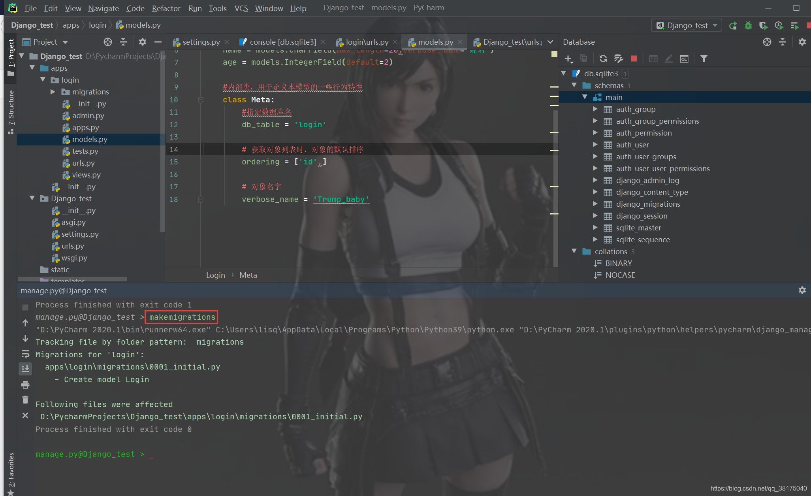Click the New plus icon in Database toolbar
This screenshot has width=811, height=496.
(x=568, y=59)
